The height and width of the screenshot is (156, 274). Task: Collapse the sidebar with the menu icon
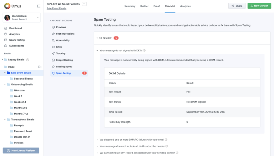(39, 6)
